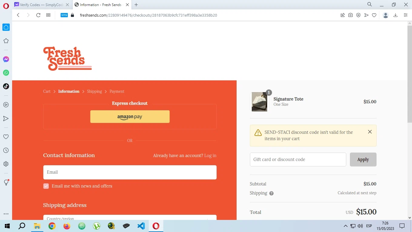Select Information breadcrumb step

tap(69, 91)
